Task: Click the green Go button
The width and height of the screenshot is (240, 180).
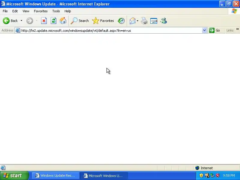Action: [214, 30]
